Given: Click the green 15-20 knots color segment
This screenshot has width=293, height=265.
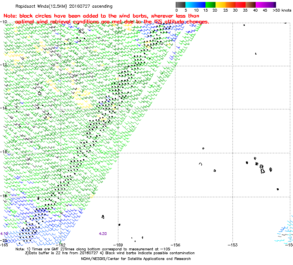Looking at the screenshot, I should [x=210, y=5].
